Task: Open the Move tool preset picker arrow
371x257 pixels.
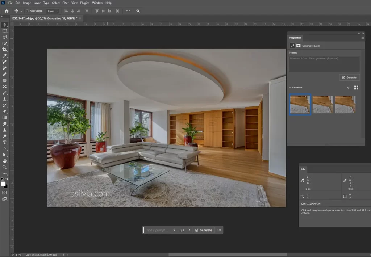Action: 21,11
